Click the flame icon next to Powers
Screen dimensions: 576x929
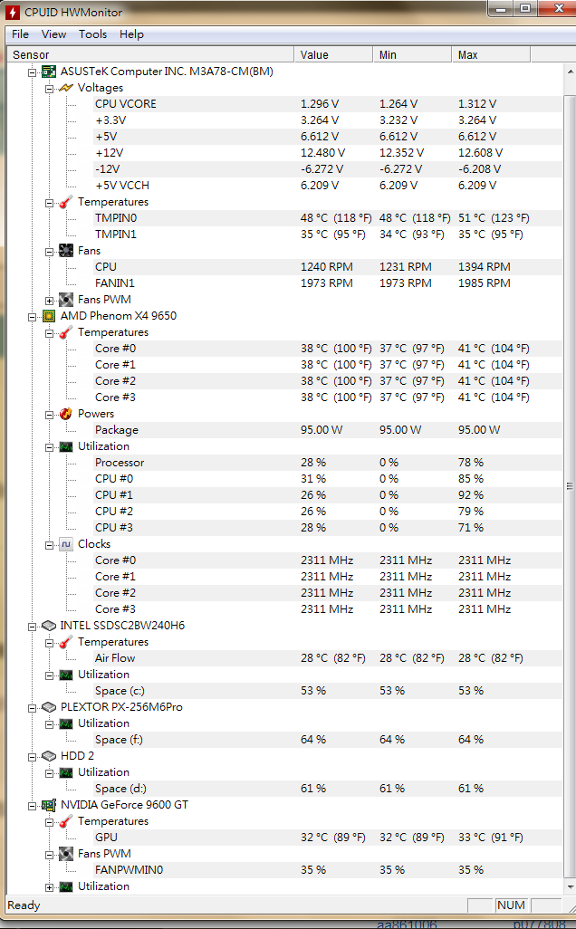point(65,414)
